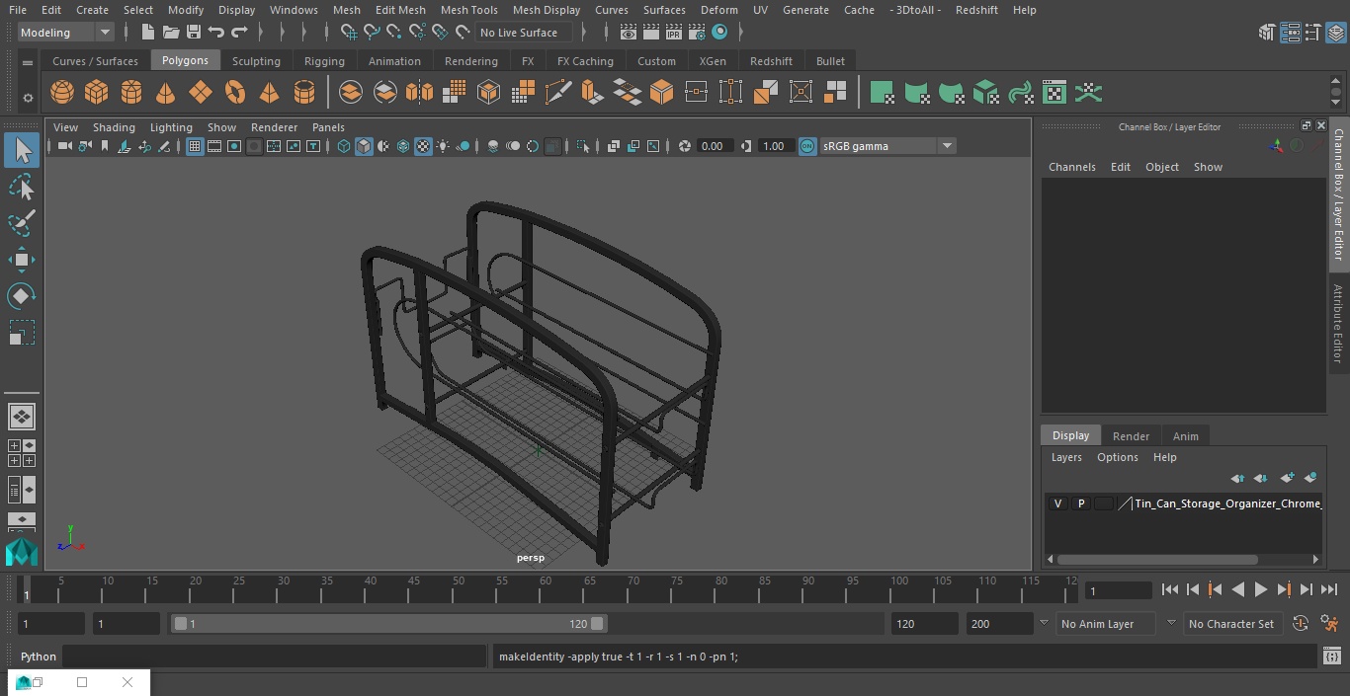
Task: Open the sRGB gamma view transform dropdown
Action: pos(887,146)
